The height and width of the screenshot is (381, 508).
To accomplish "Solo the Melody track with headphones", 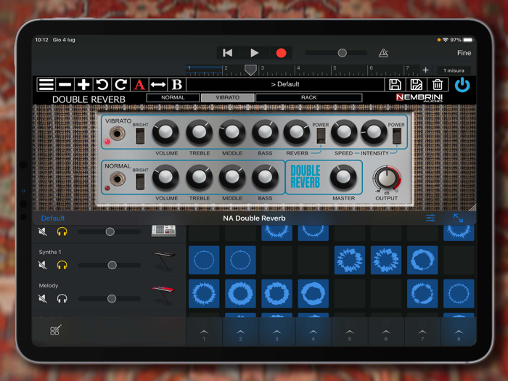I will point(62,298).
